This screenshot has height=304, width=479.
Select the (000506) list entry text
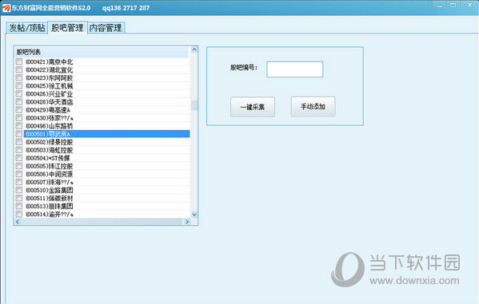click(50, 174)
